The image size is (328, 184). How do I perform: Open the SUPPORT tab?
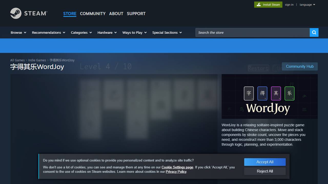pyautogui.click(x=136, y=14)
